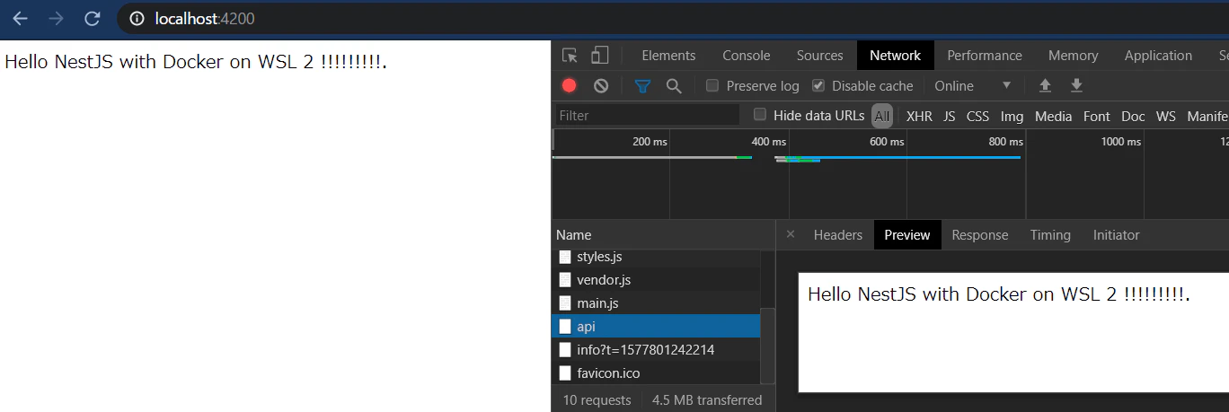The image size is (1229, 412).
Task: Click the file icon beside vendor.js
Action: click(x=565, y=280)
